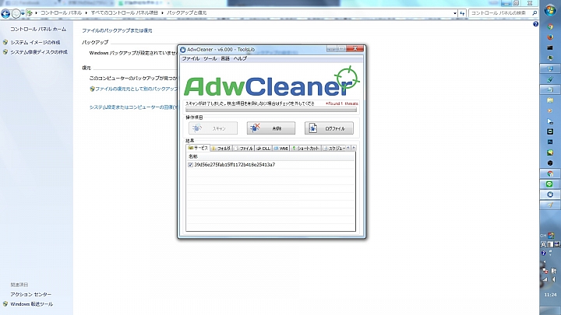Screen dimensions: 561x315
Task: Switch to the スケジュー results tab
Action: pyautogui.click(x=334, y=149)
